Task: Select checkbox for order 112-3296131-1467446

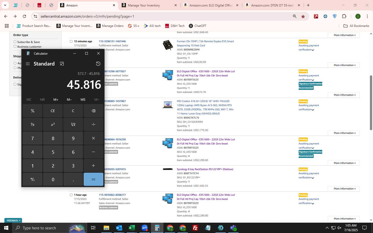Action: tap(71, 41)
